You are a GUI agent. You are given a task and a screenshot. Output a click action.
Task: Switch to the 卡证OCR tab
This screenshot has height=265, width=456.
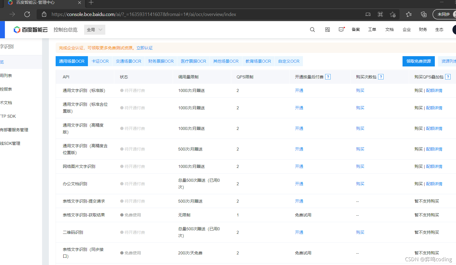[x=100, y=61]
